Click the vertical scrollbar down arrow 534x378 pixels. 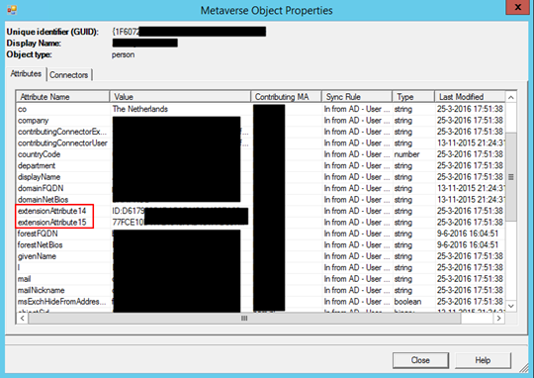click(x=511, y=306)
